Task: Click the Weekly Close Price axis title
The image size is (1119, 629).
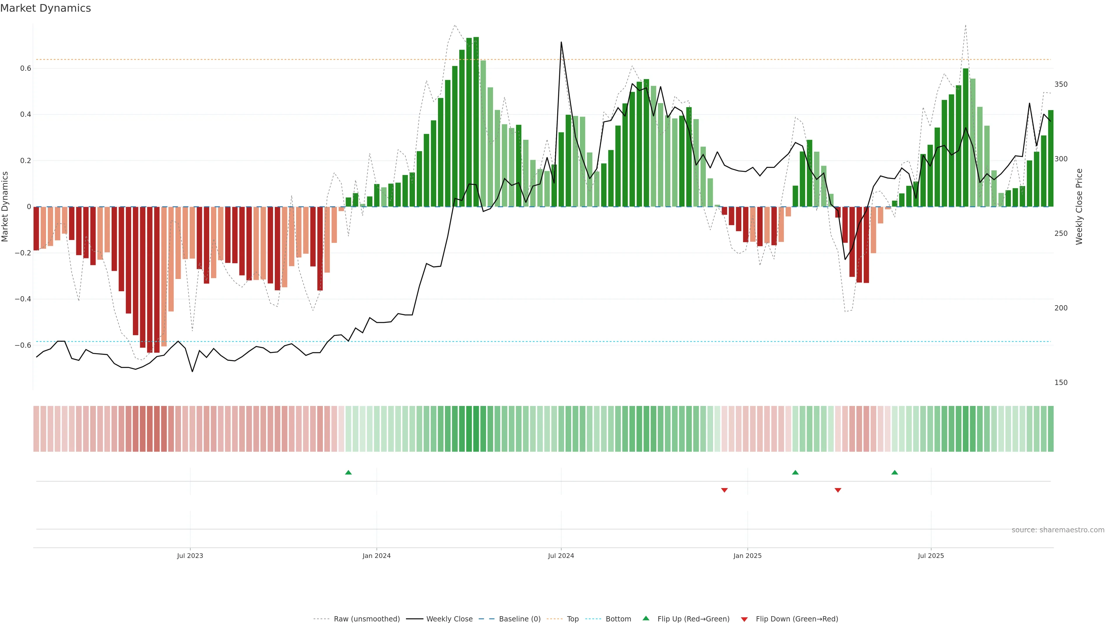Action: tap(1079, 207)
